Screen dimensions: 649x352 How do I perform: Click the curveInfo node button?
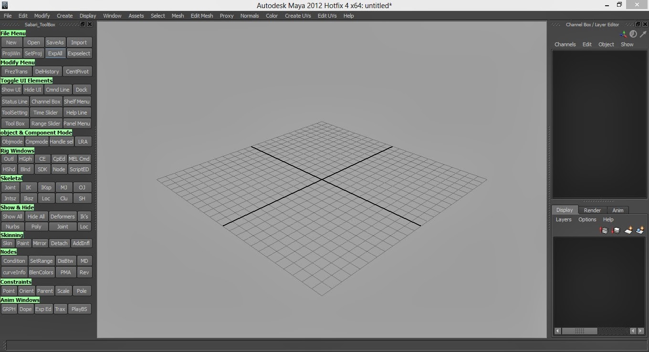click(14, 272)
